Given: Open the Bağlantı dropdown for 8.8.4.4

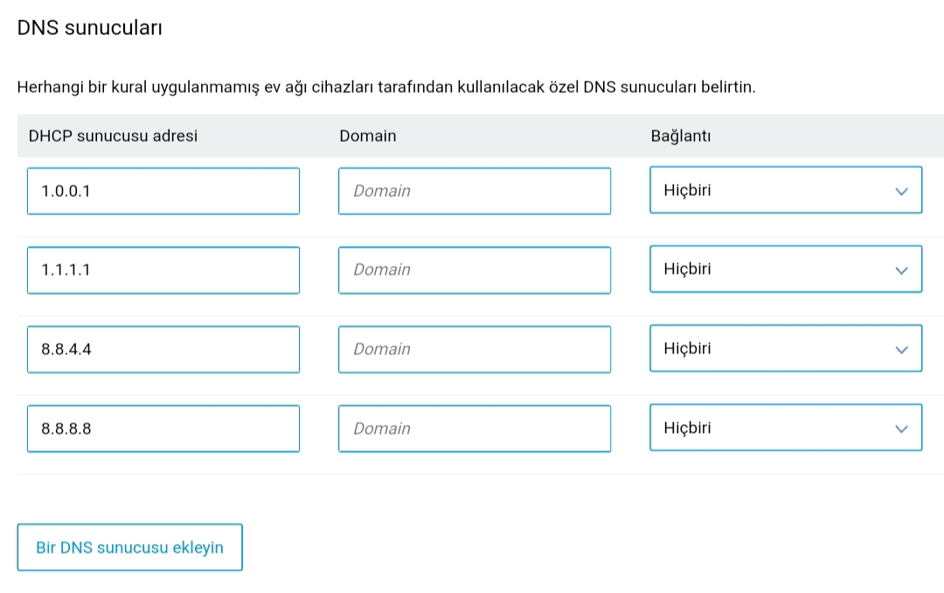Looking at the screenshot, I should click(x=786, y=348).
